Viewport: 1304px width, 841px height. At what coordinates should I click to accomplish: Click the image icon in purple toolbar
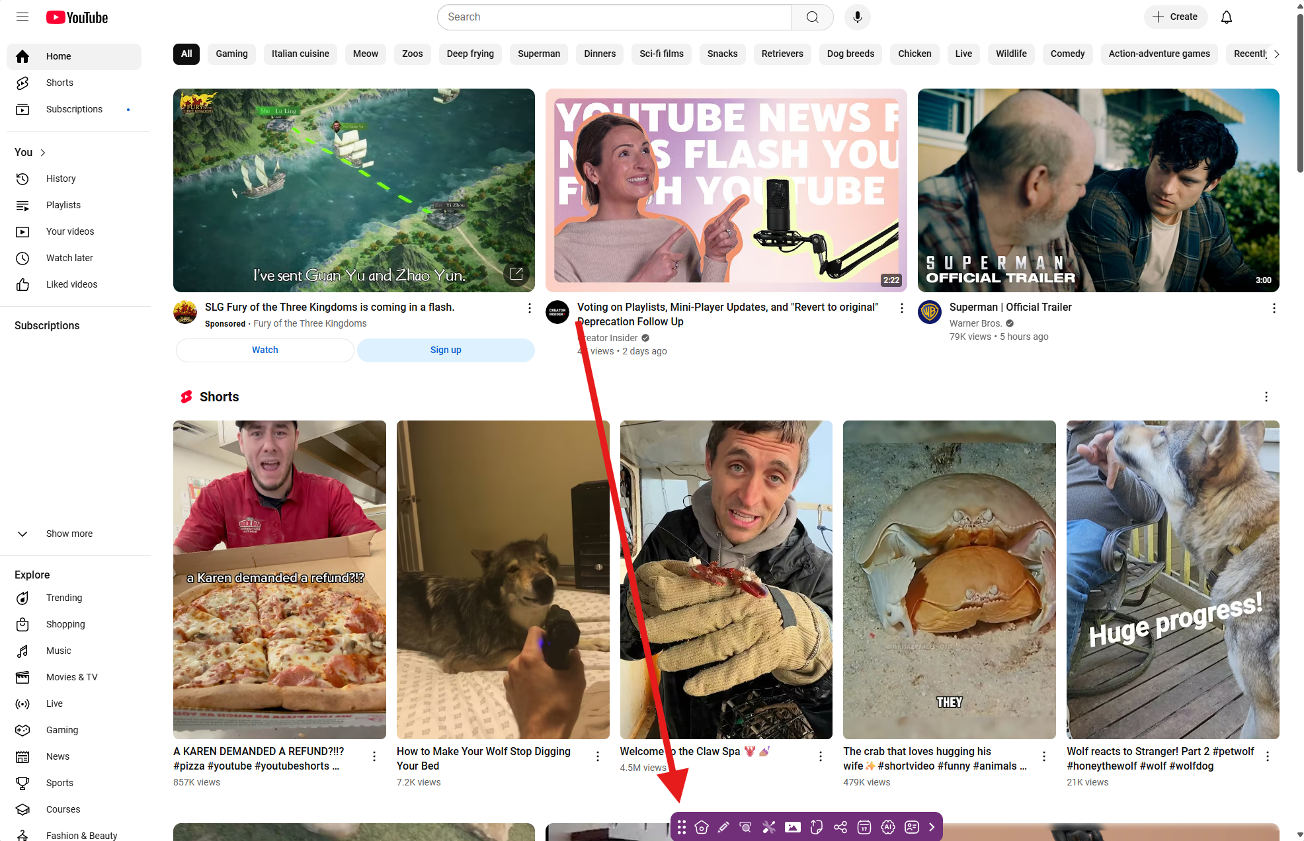(x=792, y=827)
